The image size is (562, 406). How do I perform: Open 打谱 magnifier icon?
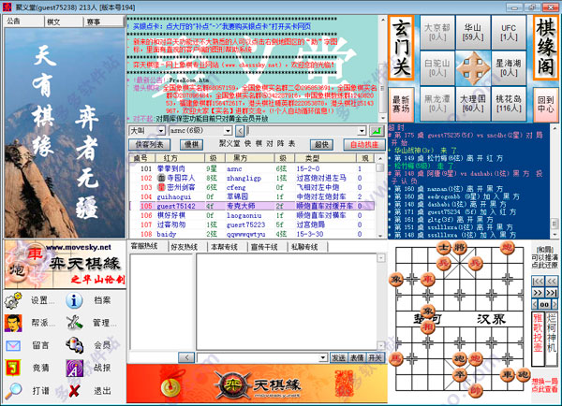[13, 391]
